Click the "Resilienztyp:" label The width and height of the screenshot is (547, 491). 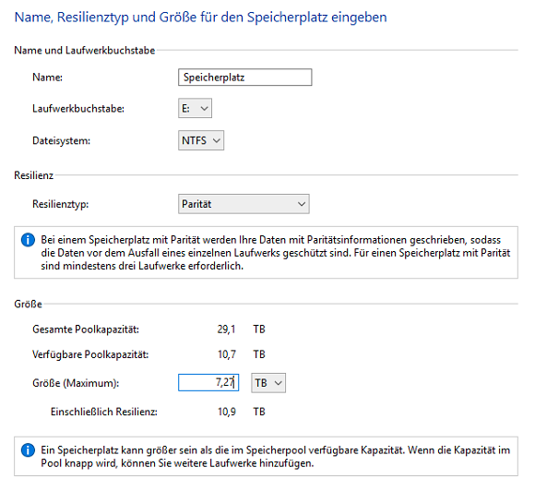[x=60, y=204]
